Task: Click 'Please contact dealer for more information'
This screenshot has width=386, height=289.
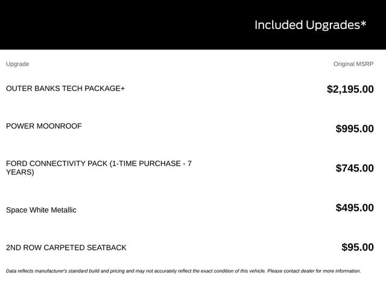Action: tap(314, 271)
